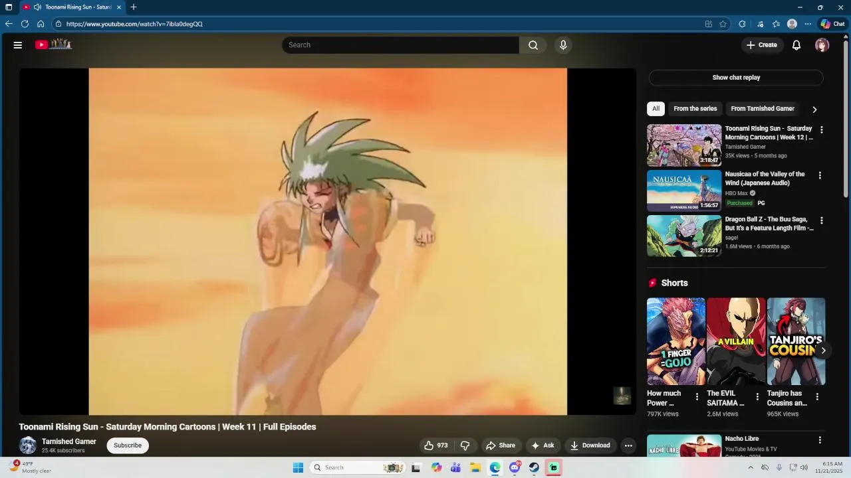Open the YouTube hamburger guide menu

point(18,45)
